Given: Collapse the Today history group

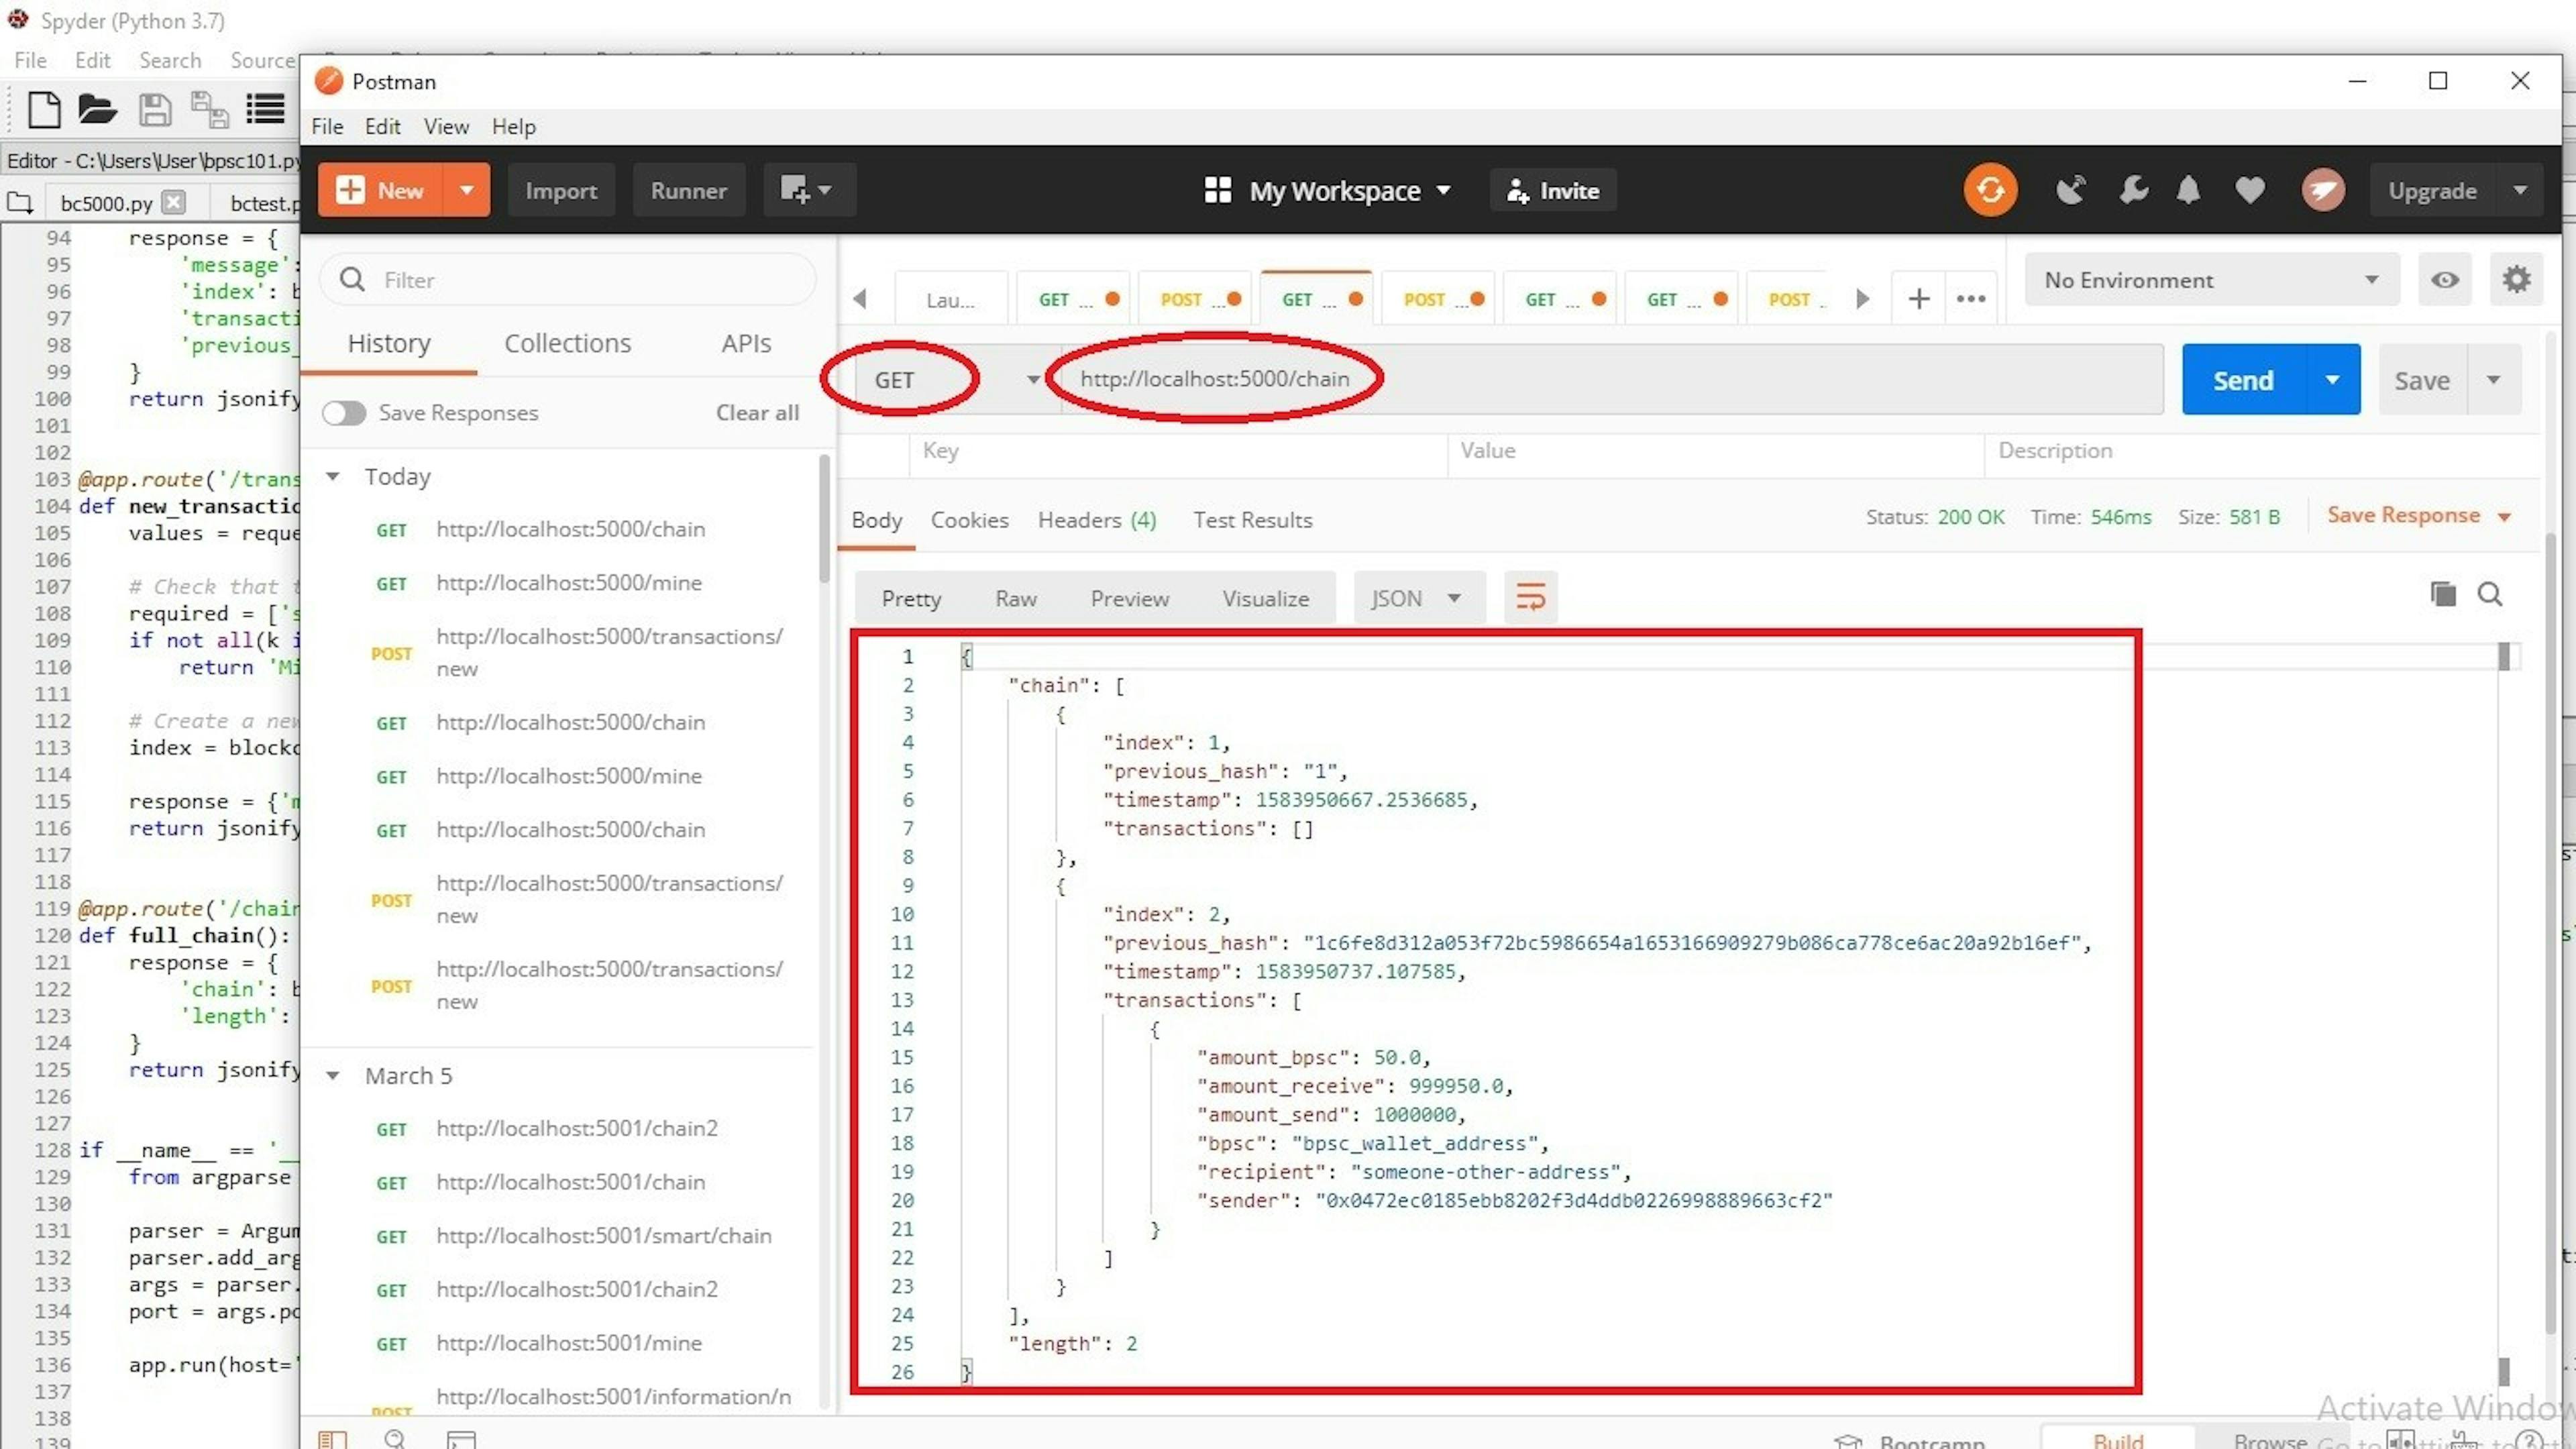Looking at the screenshot, I should (332, 477).
